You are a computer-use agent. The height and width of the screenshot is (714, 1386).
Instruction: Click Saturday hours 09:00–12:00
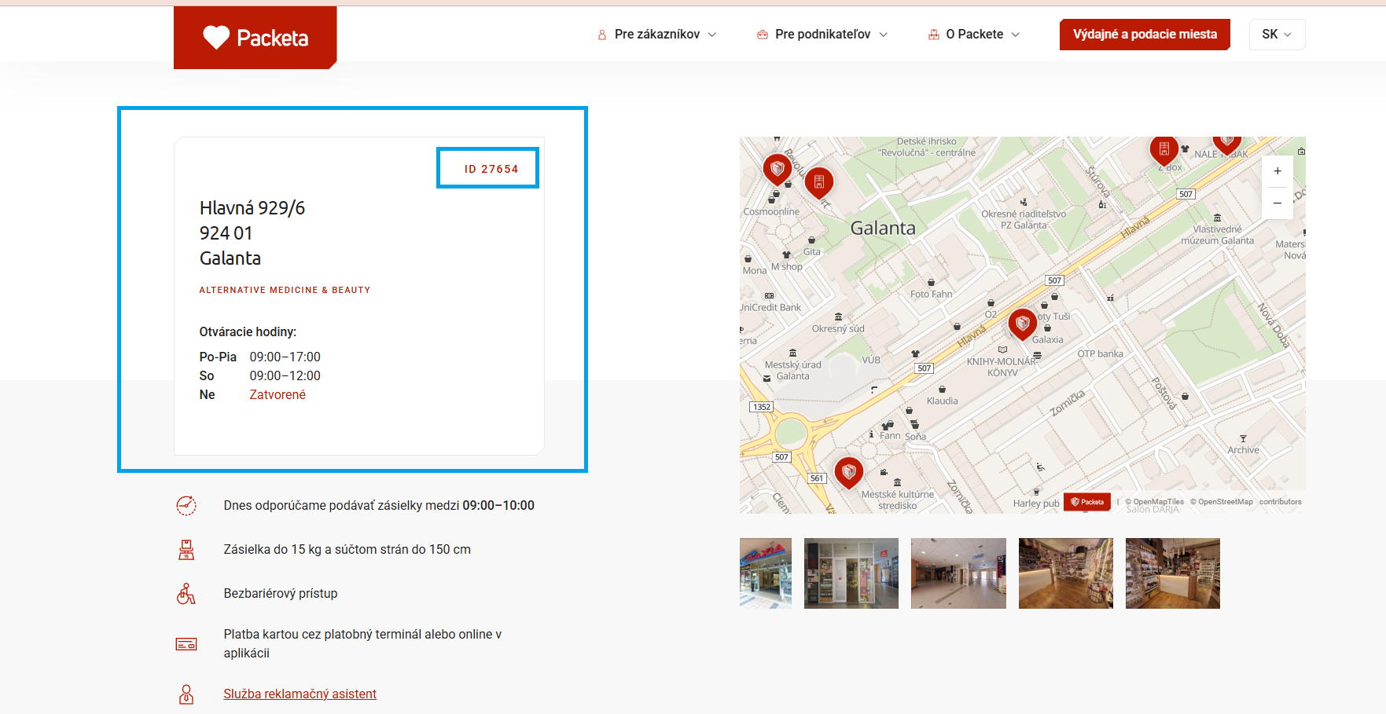click(x=285, y=376)
